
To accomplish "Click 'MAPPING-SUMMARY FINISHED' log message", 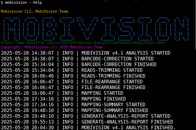I will pos(115,110).
